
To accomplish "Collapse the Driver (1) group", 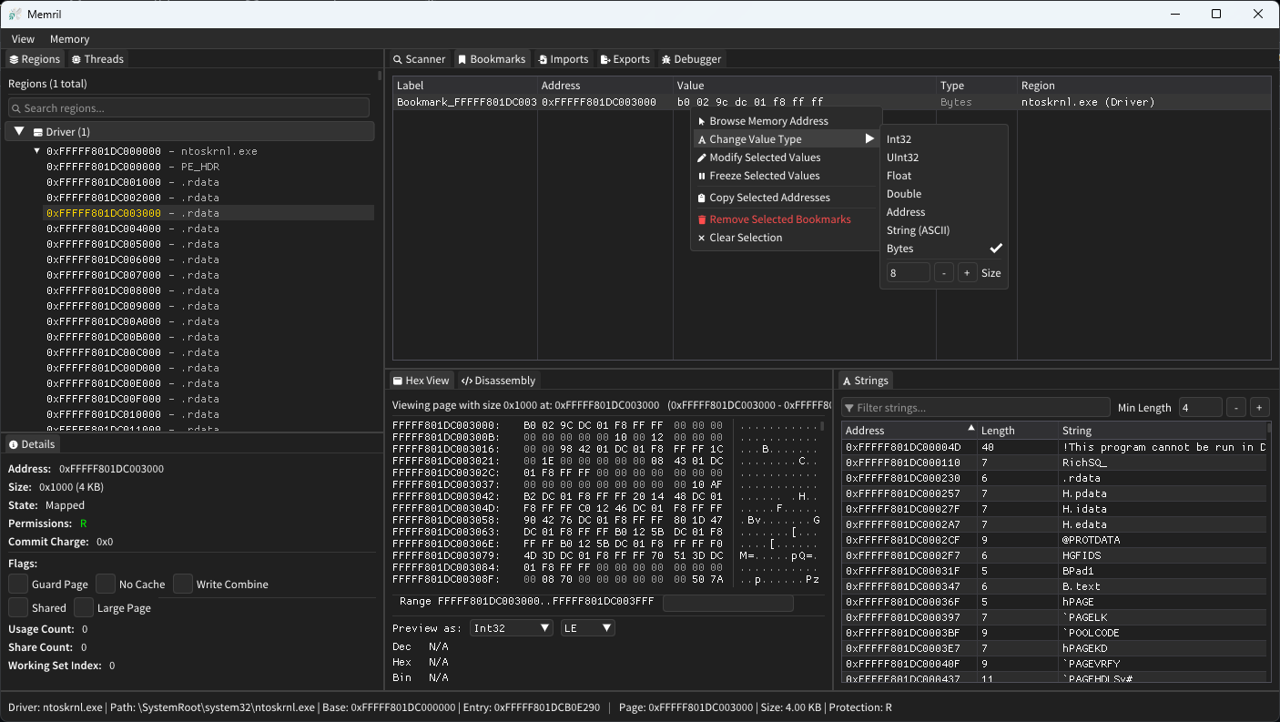I will 18,132.
